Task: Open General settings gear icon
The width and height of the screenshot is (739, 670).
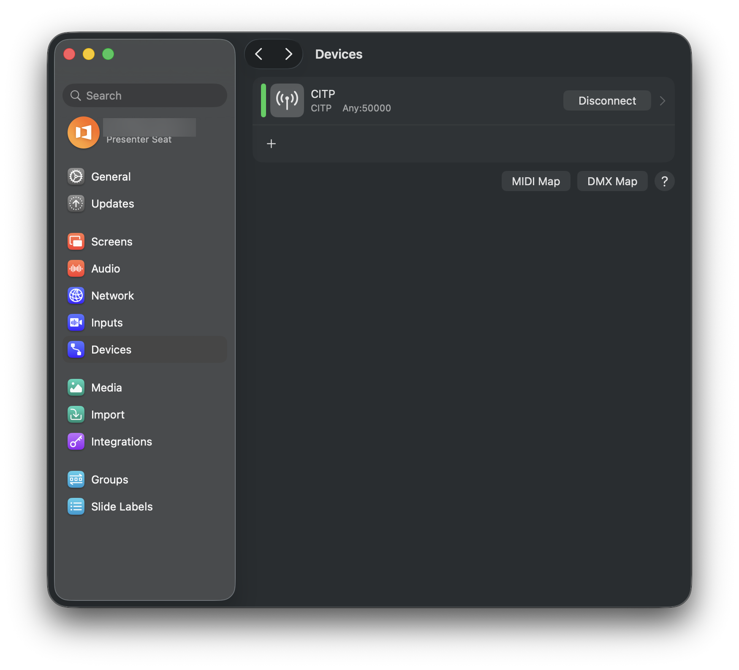Action: (76, 176)
